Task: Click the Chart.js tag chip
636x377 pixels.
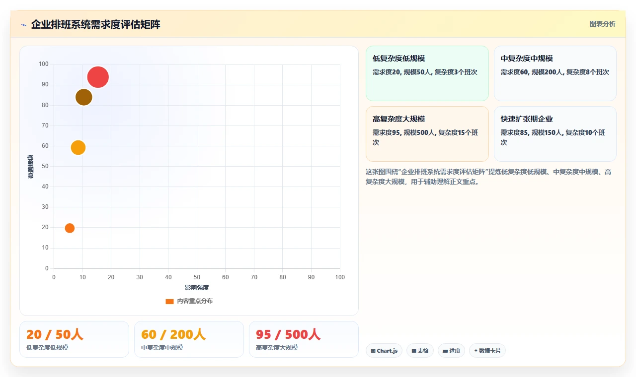Action: (384, 351)
